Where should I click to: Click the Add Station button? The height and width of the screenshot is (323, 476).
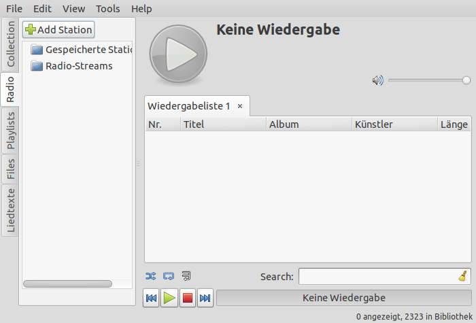58,29
